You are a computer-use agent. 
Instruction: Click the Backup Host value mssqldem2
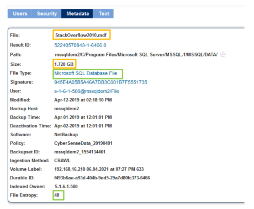point(66,109)
